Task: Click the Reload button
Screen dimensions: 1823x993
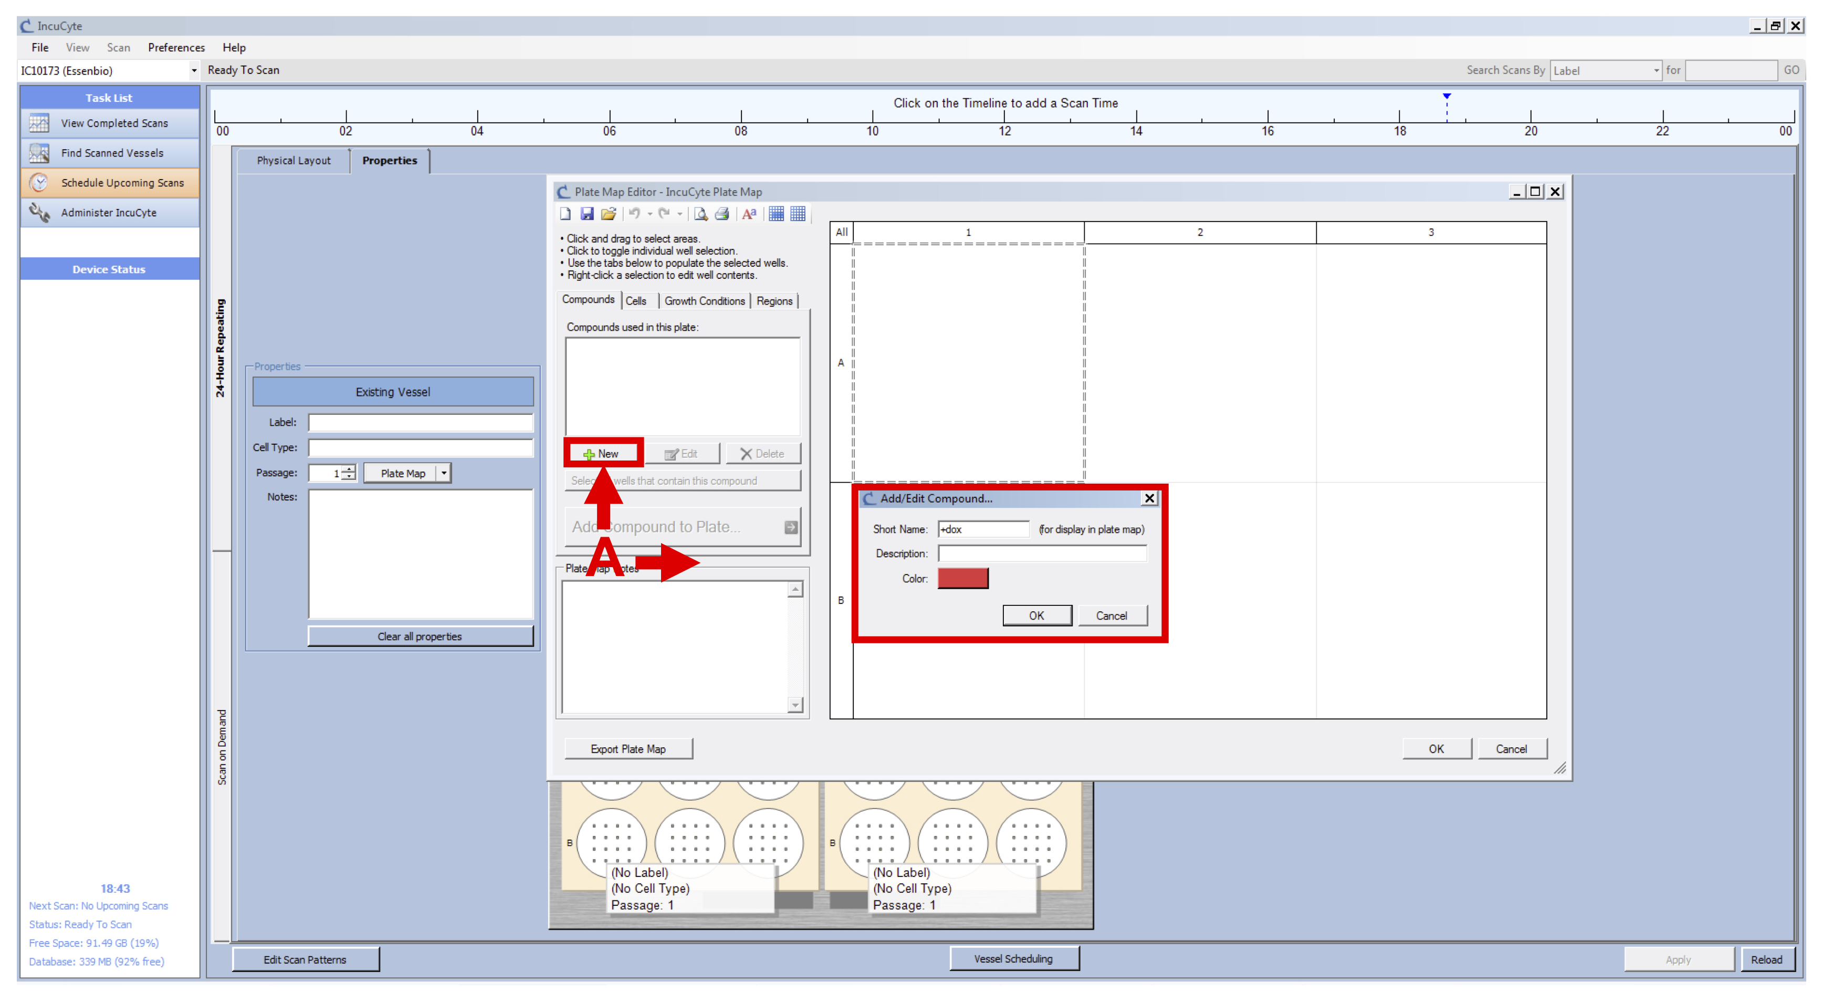Action: point(1767,960)
